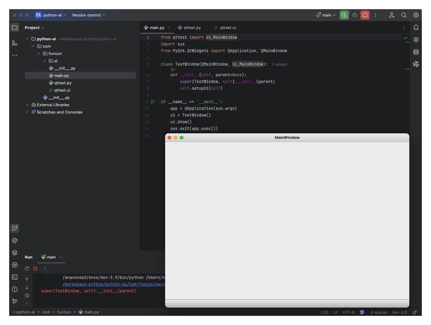431x325 pixels.
Task: Open IDE settings gear
Action: pos(416,15)
